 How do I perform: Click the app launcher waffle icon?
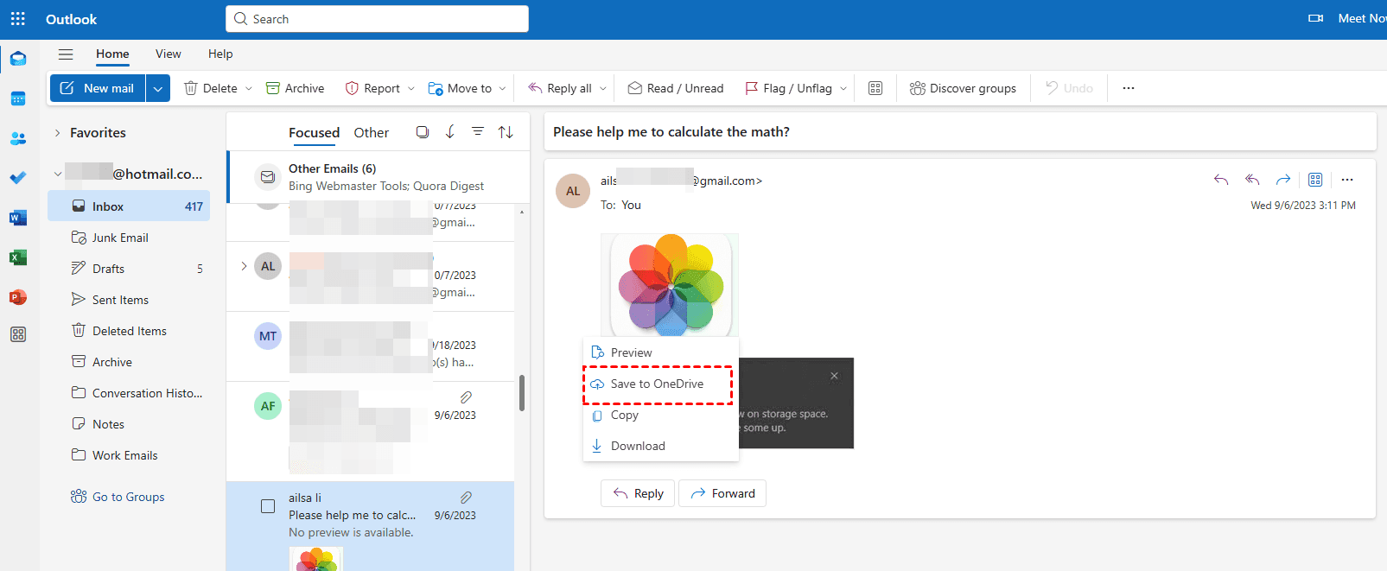18,19
